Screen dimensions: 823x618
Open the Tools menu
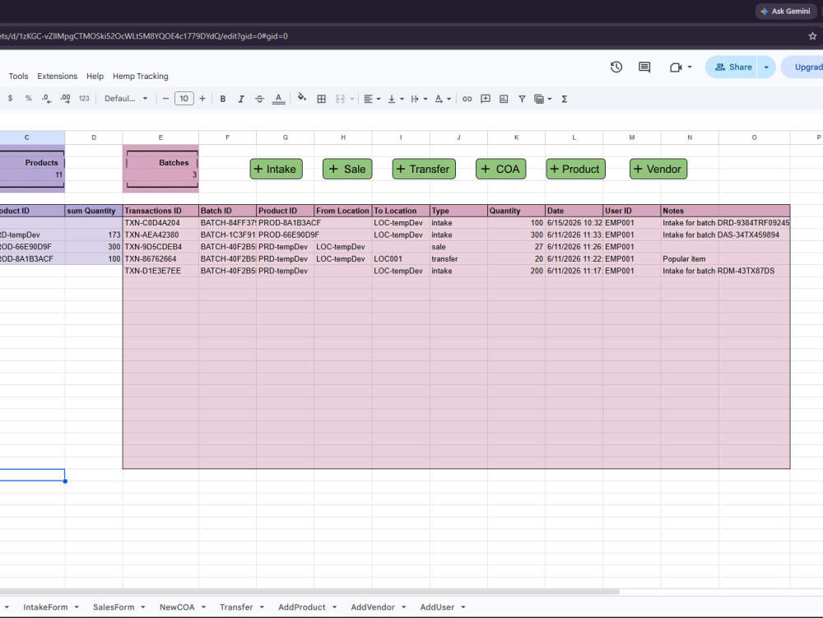tap(18, 76)
